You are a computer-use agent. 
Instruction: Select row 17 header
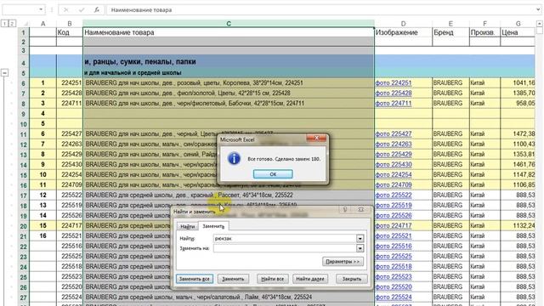[x=24, y=195]
